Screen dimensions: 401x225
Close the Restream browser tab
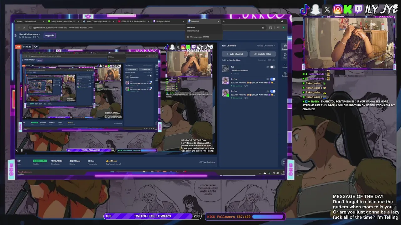point(218,21)
